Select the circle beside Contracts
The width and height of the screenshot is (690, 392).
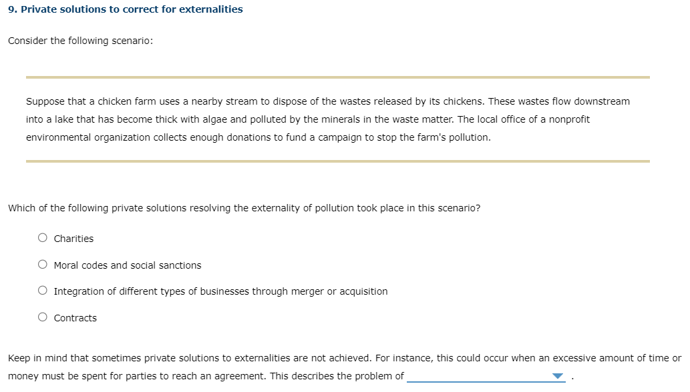pyautogui.click(x=42, y=317)
